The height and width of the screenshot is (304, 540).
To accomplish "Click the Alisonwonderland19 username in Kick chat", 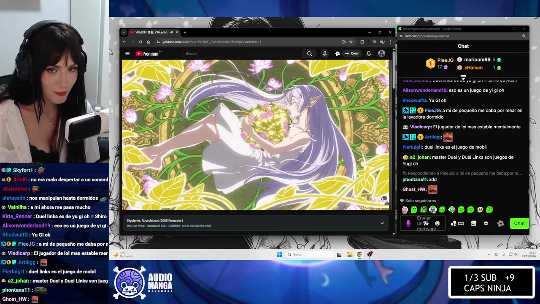I will [424, 90].
